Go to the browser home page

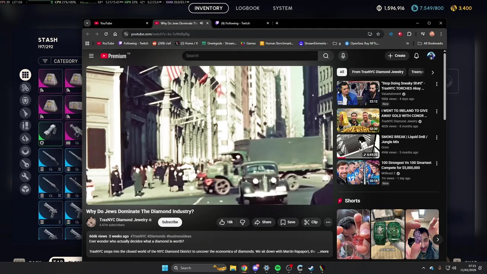115,34
